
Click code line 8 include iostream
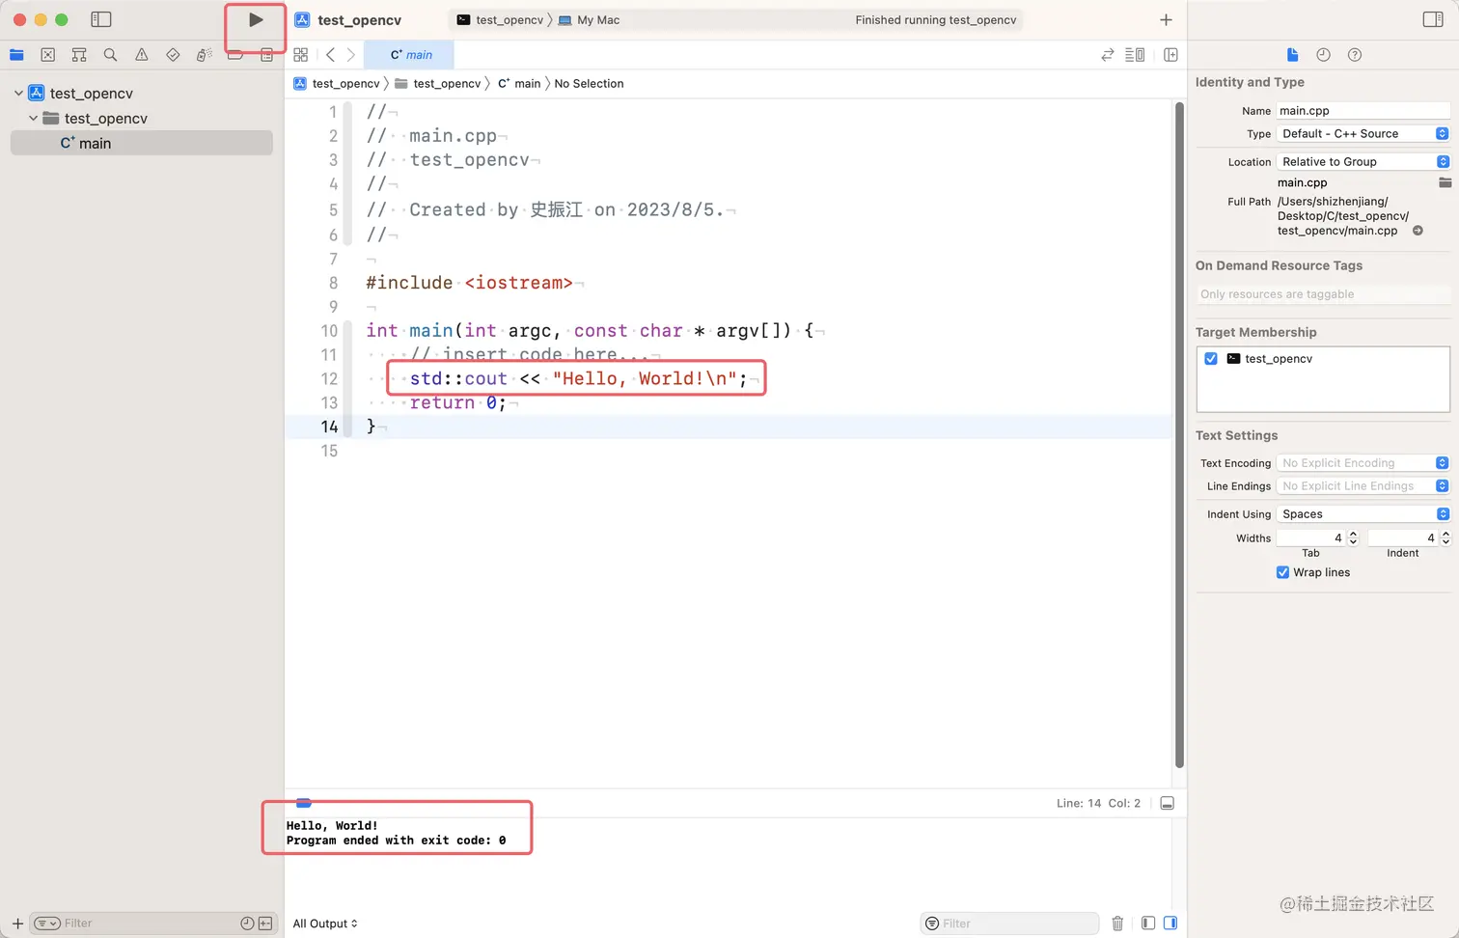469,283
